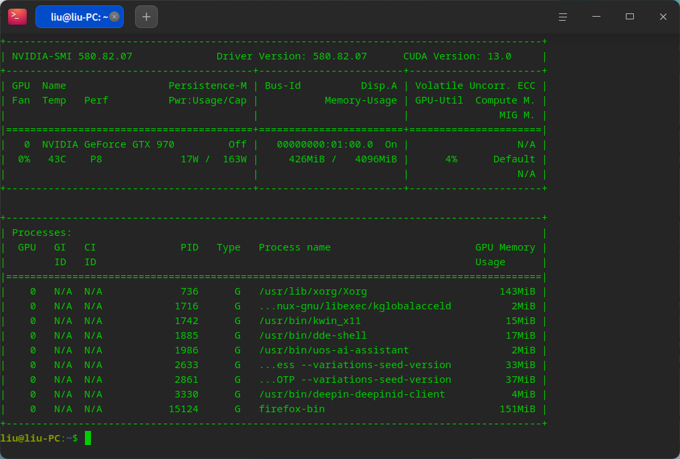The height and width of the screenshot is (459, 680).
Task: Maximize the terminal window
Action: coord(630,17)
